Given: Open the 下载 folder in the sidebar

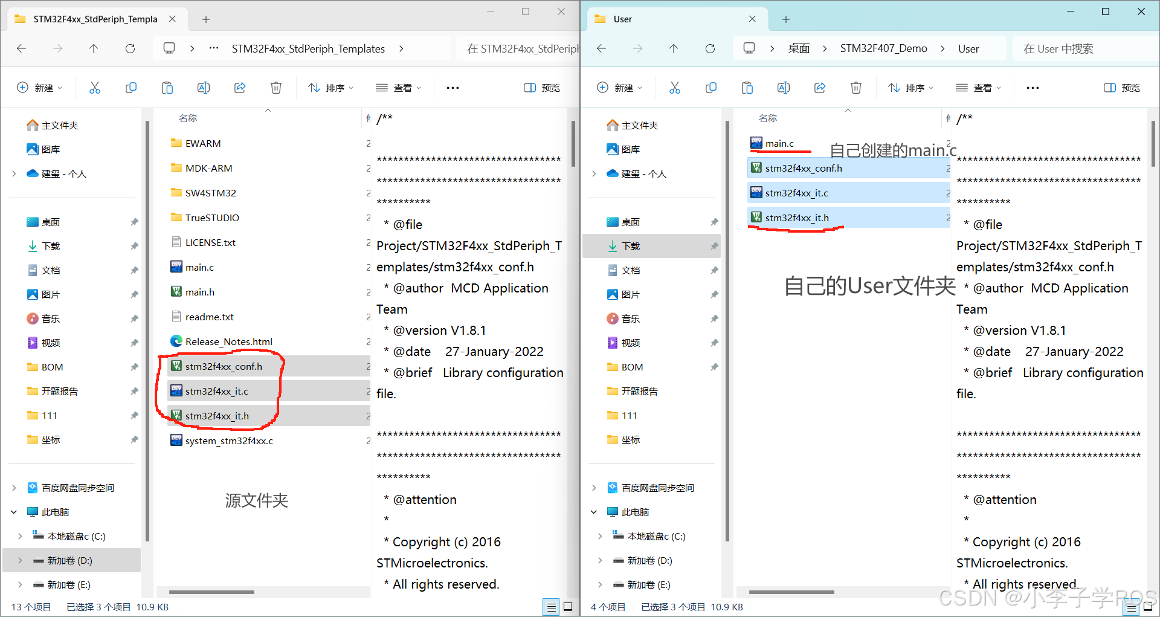Looking at the screenshot, I should coord(631,246).
